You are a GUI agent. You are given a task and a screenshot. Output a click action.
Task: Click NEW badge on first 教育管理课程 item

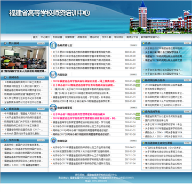138,114
